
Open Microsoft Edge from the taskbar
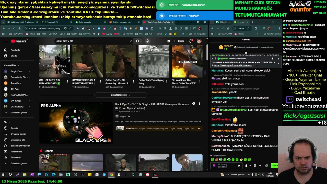(54, 175)
